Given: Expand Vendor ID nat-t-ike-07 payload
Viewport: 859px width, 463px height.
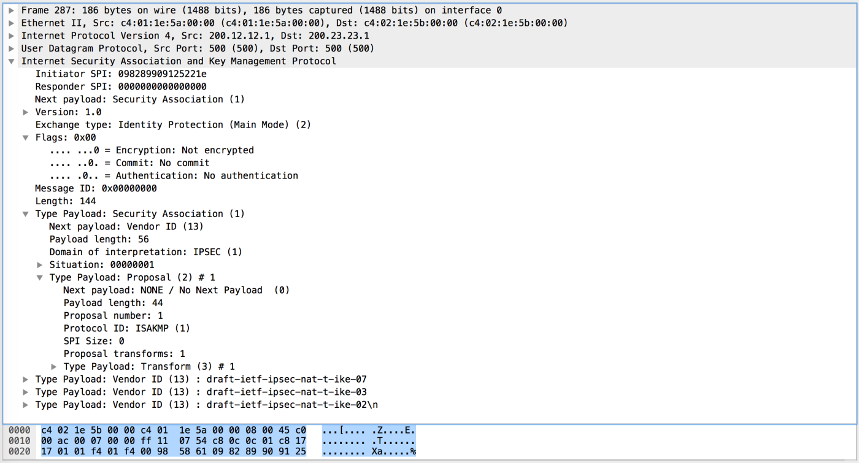Looking at the screenshot, I should point(25,380).
